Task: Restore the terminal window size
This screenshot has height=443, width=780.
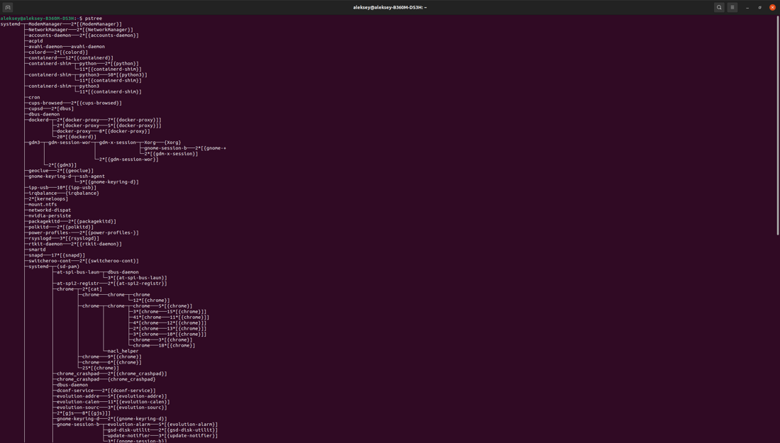Action: tap(759, 8)
